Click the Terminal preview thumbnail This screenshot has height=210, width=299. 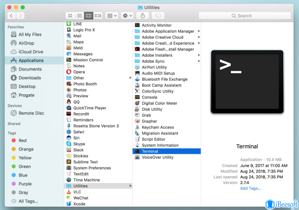tap(247, 81)
